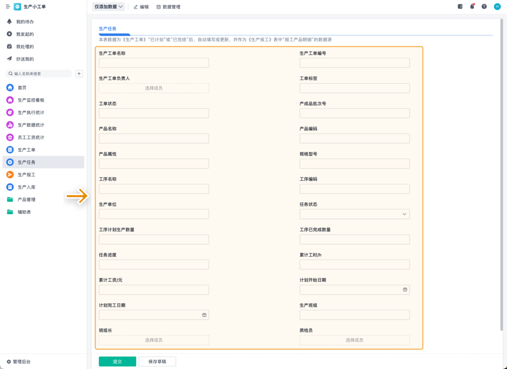Open 我的待办 bell icon

(x=9, y=22)
